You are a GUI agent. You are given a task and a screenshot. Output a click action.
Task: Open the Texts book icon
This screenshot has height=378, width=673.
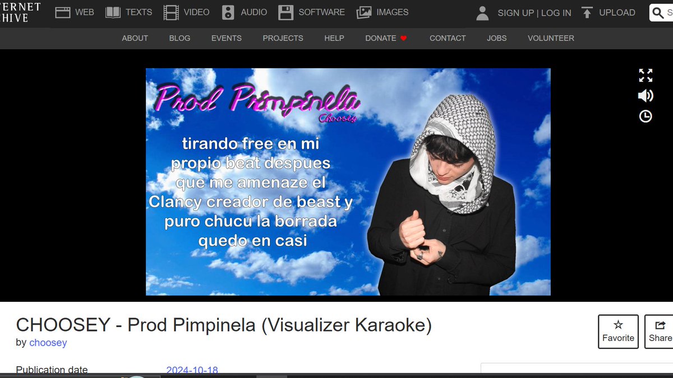[113, 12]
